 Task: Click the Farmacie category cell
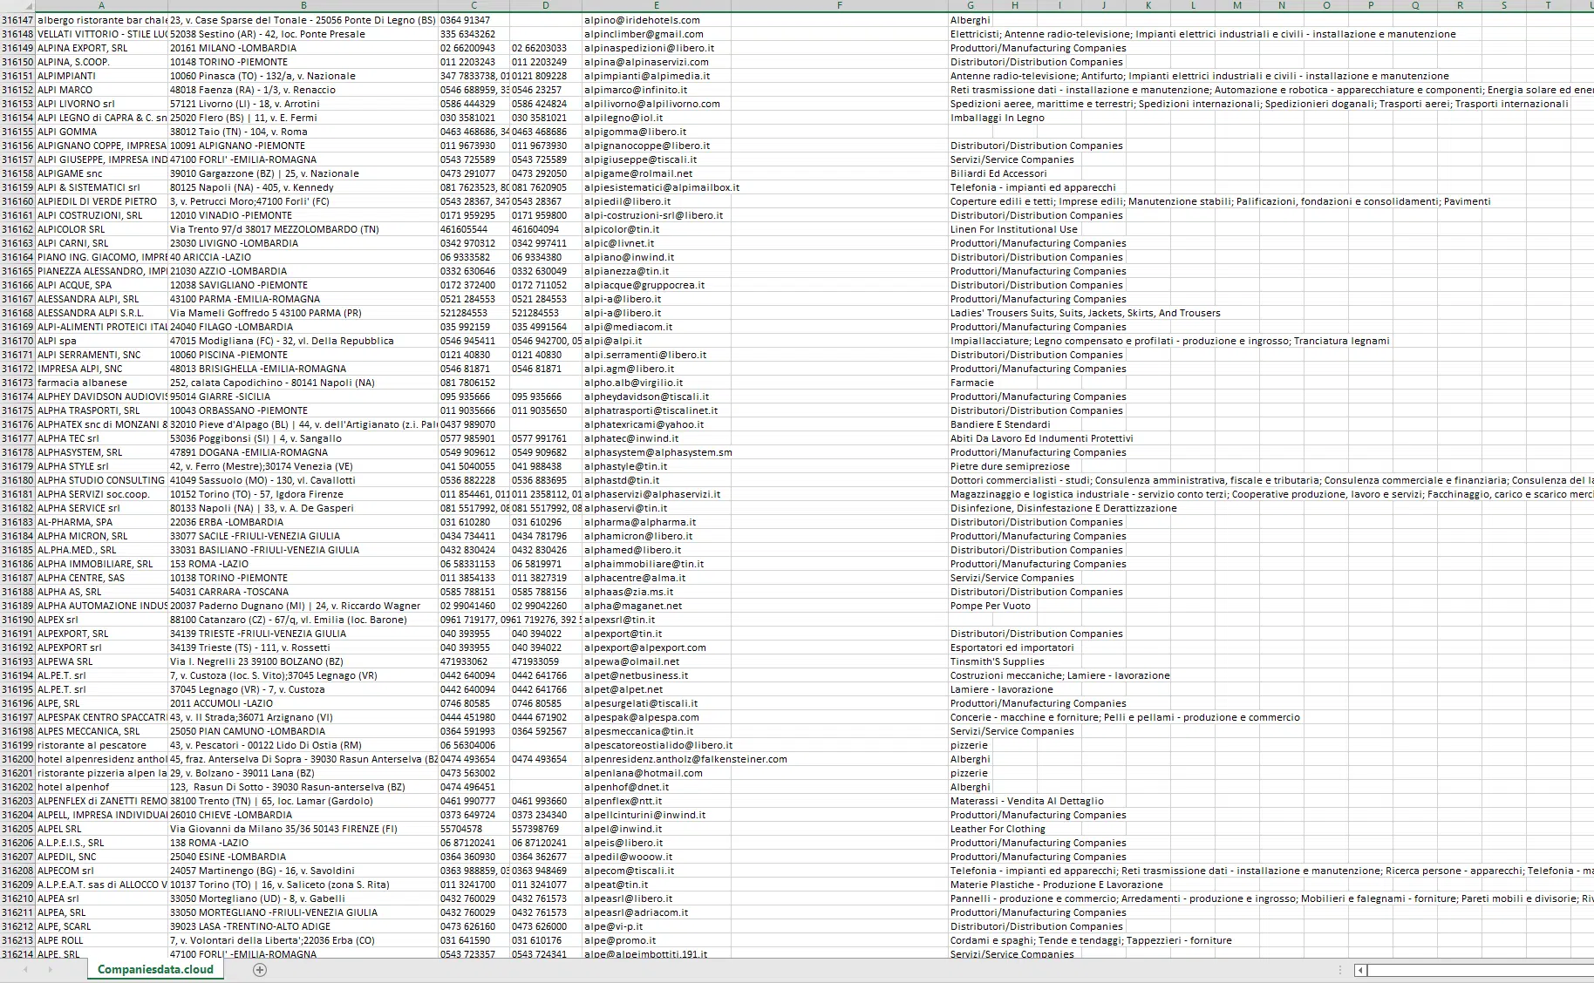[x=971, y=383]
